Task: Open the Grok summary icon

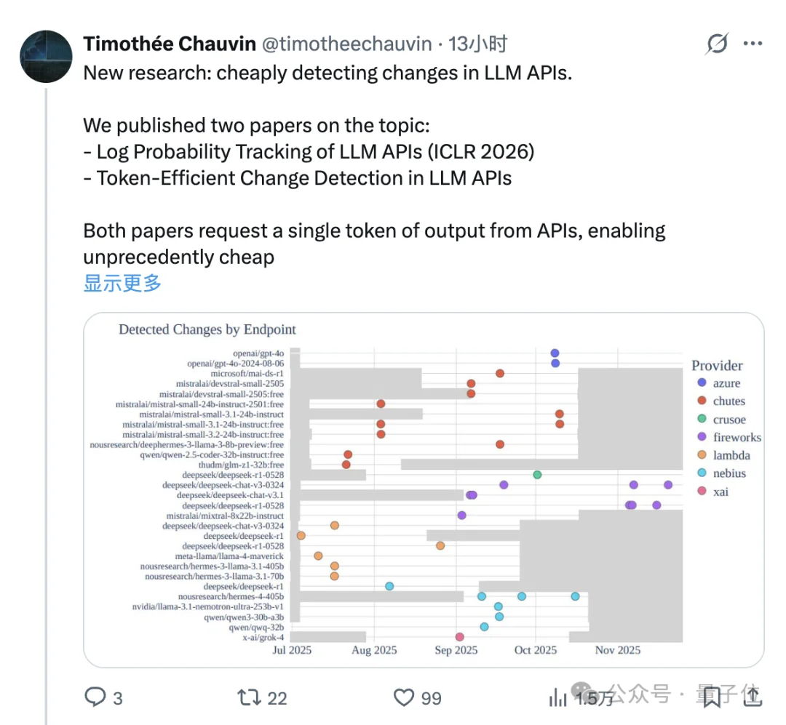Action: click(716, 44)
